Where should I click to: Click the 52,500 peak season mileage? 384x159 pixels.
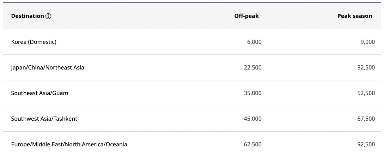point(366,93)
